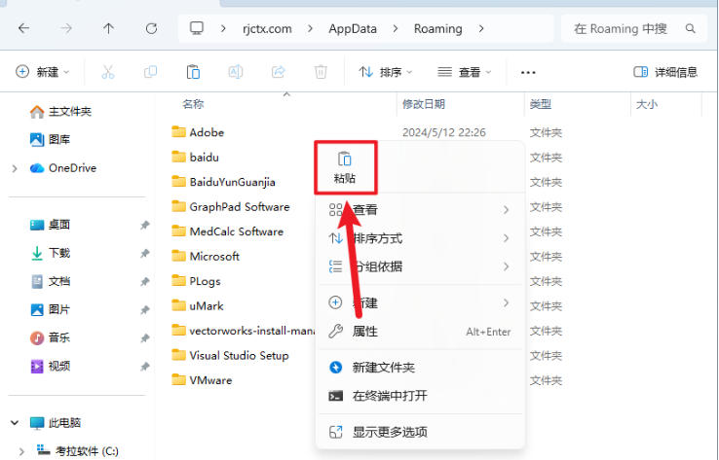Click the Cut scissors icon in toolbar
Image resolution: width=719 pixels, height=460 pixels.
pyautogui.click(x=108, y=72)
